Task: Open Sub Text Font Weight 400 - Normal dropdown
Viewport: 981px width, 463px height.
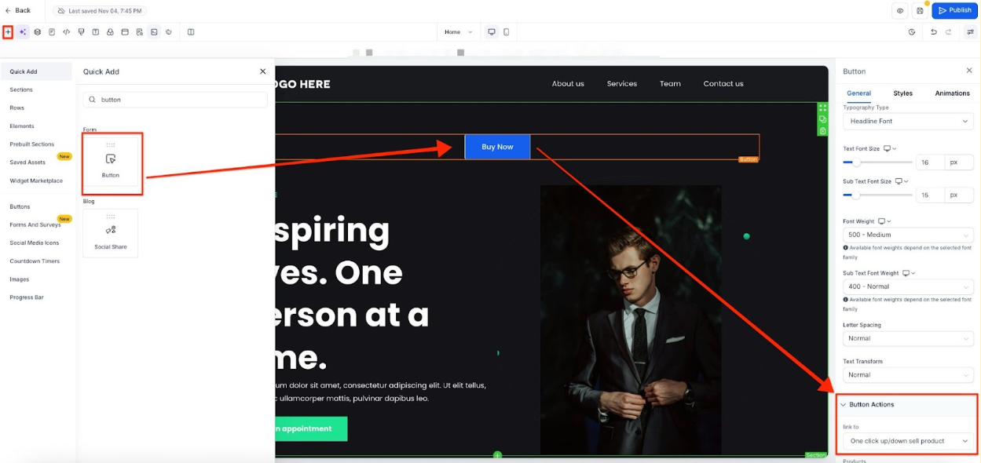Action: [908, 286]
